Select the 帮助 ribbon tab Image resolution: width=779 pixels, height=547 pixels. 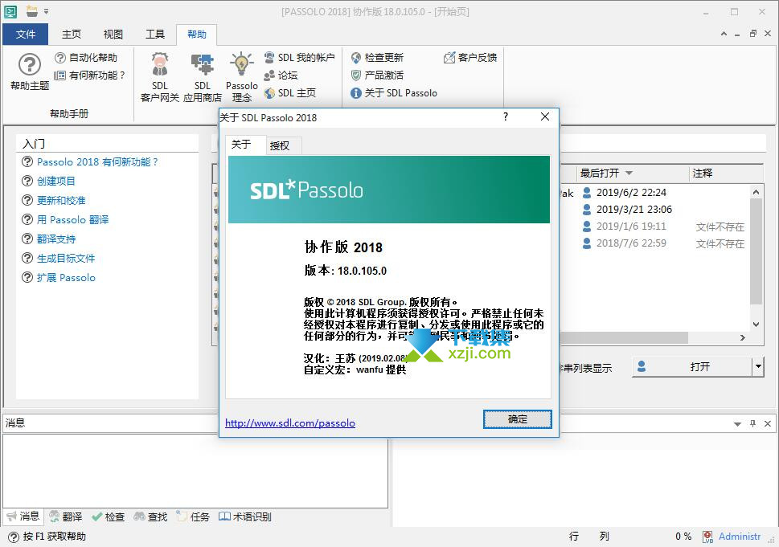pos(197,34)
